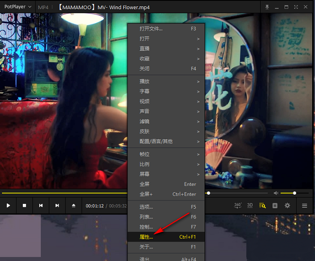The image size is (315, 261).
Task: Choose 退出 to quit player
Action: click(x=166, y=259)
